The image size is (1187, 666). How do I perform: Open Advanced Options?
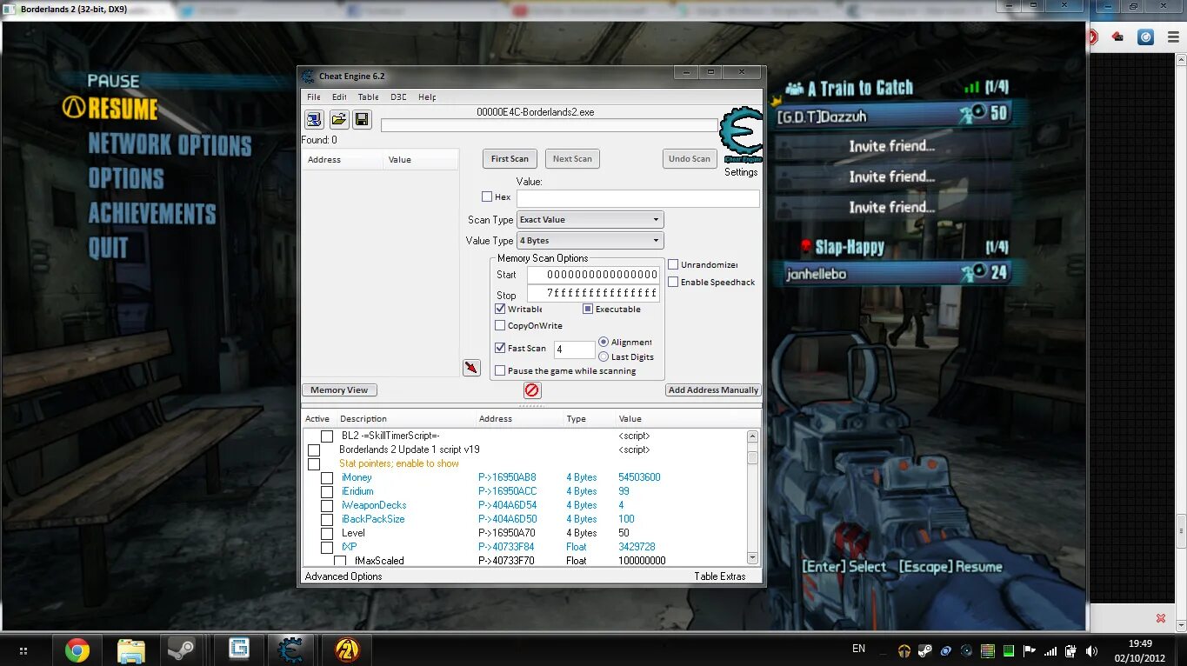(343, 576)
